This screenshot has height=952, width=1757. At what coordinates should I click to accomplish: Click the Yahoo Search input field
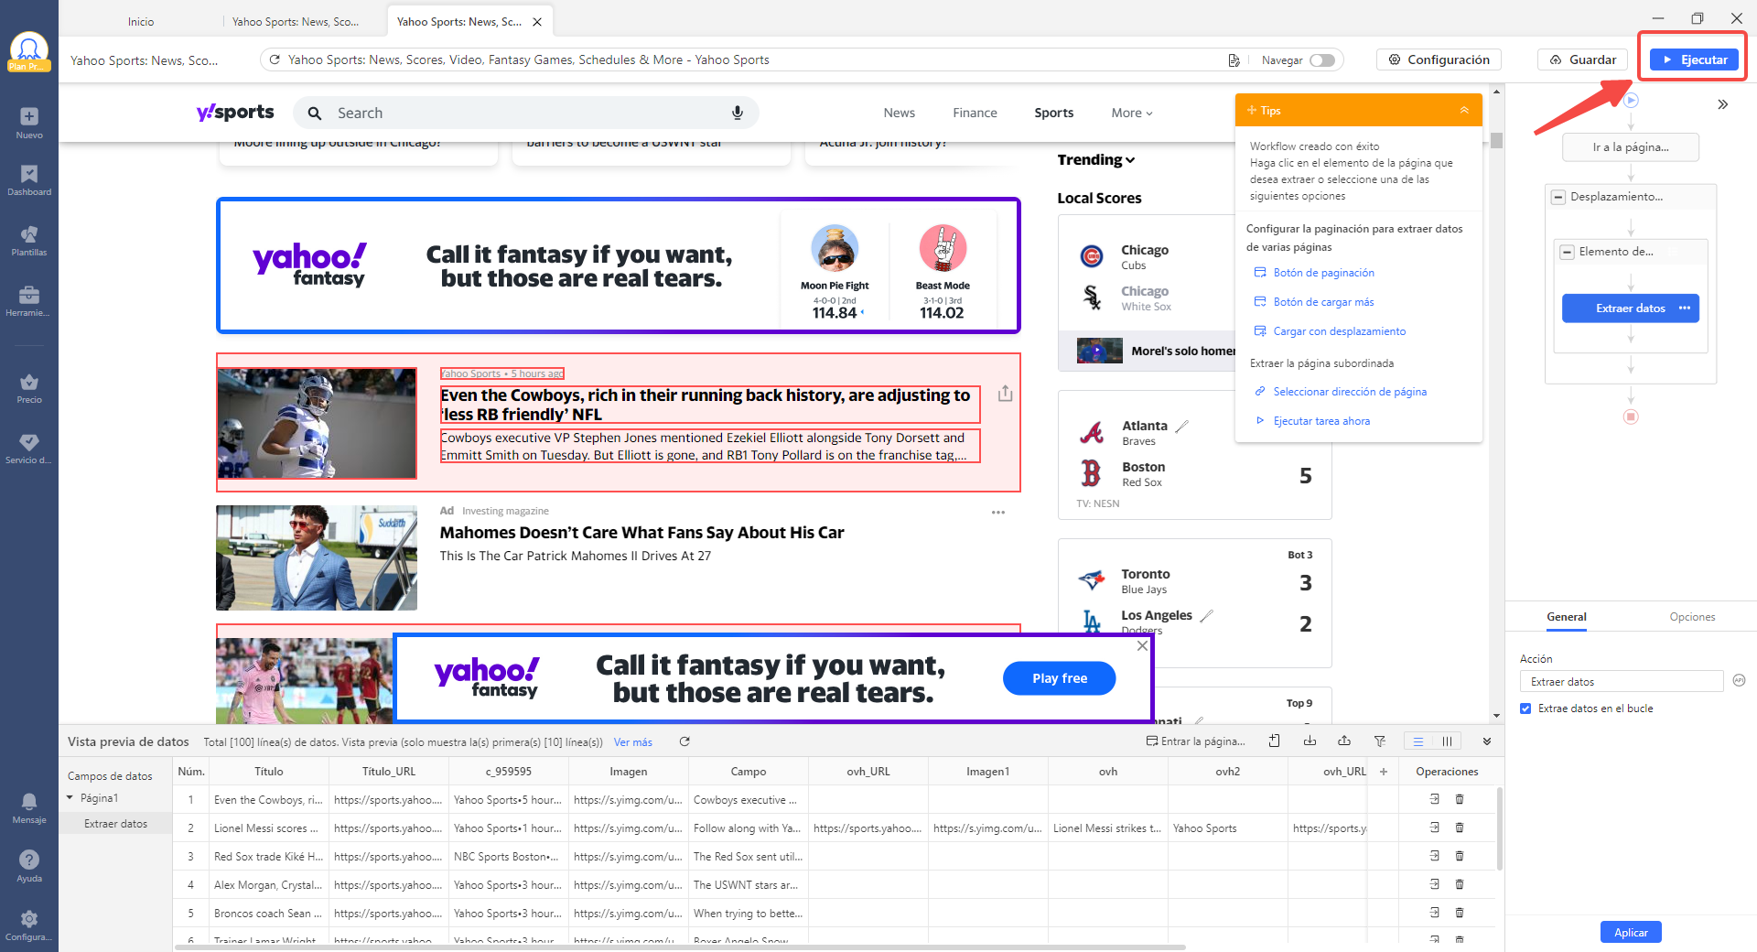(x=526, y=113)
